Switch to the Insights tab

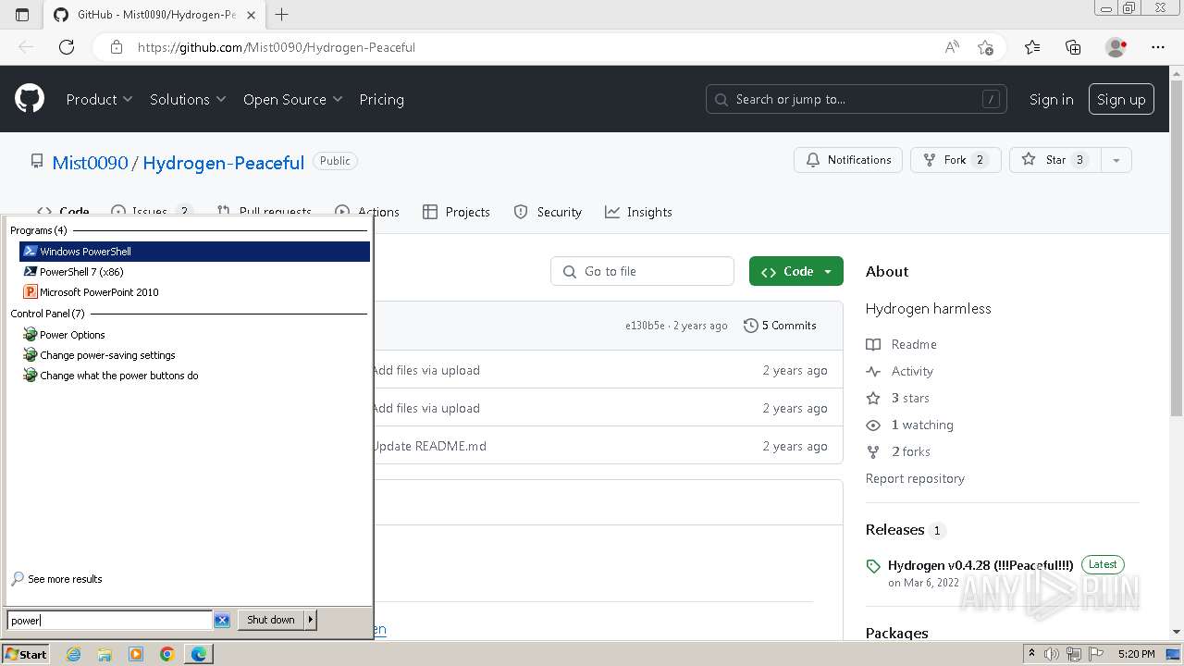point(638,212)
